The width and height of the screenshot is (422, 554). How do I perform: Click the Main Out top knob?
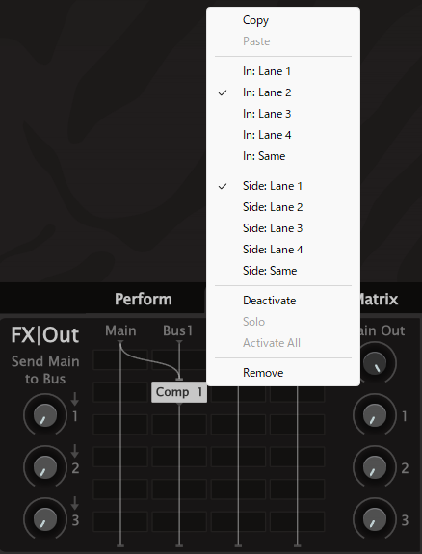pos(375,363)
